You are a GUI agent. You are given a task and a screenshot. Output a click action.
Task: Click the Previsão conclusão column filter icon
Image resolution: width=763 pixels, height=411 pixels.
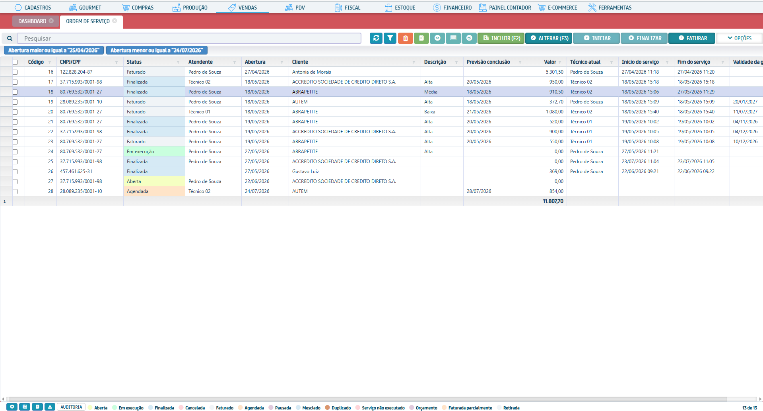point(520,62)
